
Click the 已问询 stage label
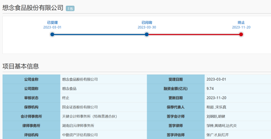coord(147,22)
